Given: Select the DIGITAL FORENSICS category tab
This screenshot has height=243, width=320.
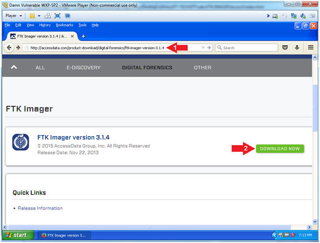Looking at the screenshot, I should pyautogui.click(x=147, y=68).
